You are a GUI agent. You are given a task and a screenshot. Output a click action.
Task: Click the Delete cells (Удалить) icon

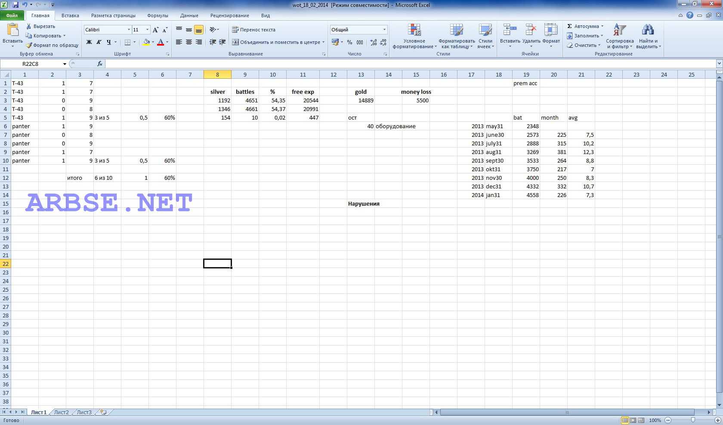[x=531, y=30]
